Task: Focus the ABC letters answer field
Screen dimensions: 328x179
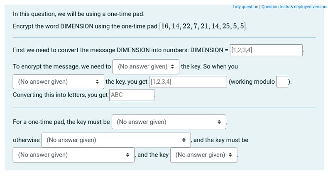Action: tap(132, 95)
